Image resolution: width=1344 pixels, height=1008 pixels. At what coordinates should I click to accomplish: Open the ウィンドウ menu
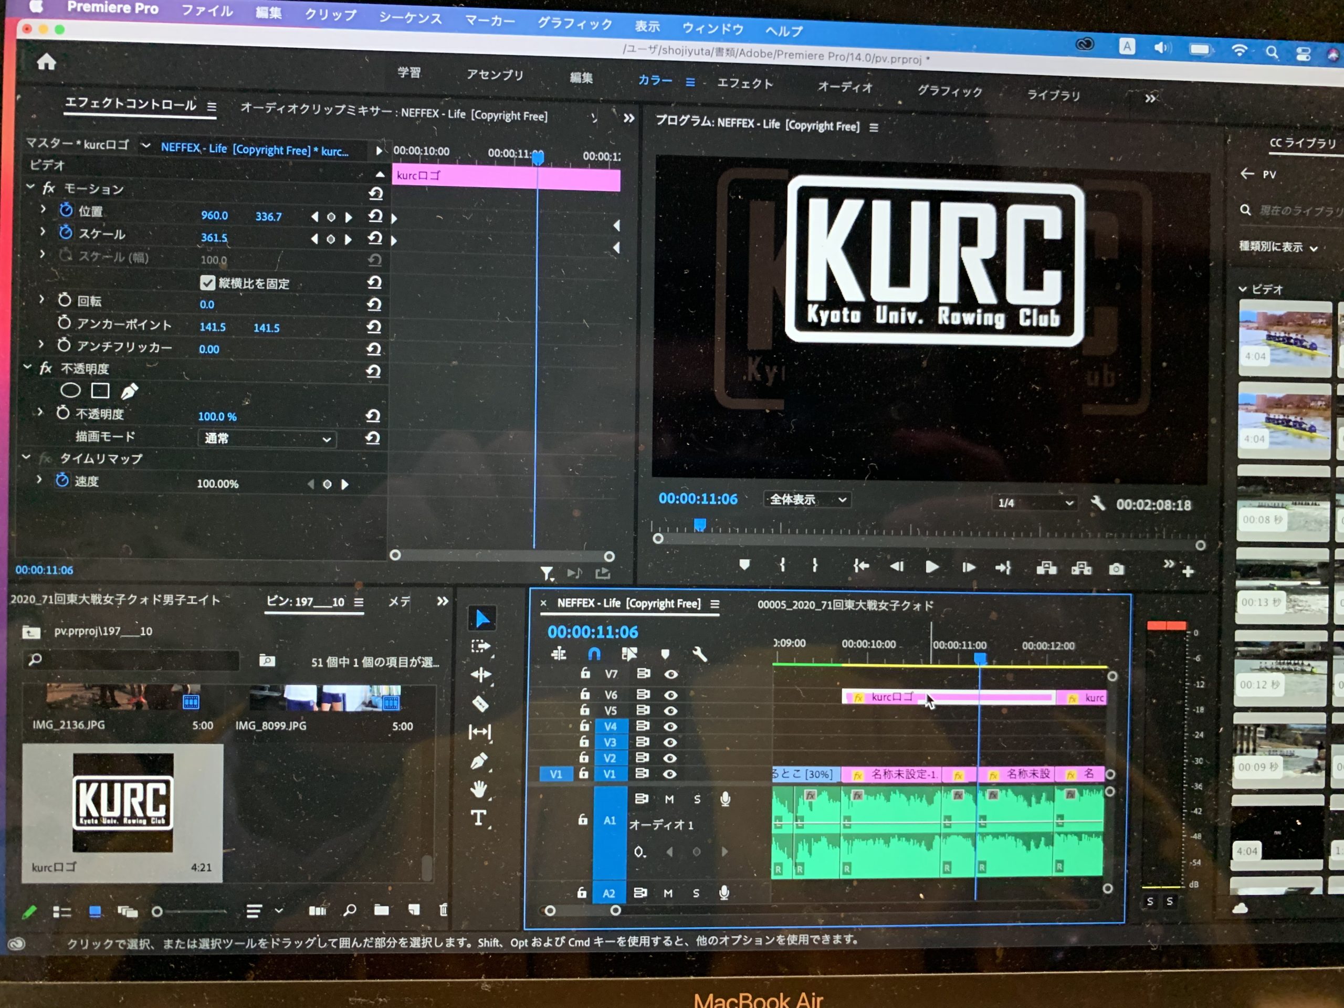pos(713,28)
